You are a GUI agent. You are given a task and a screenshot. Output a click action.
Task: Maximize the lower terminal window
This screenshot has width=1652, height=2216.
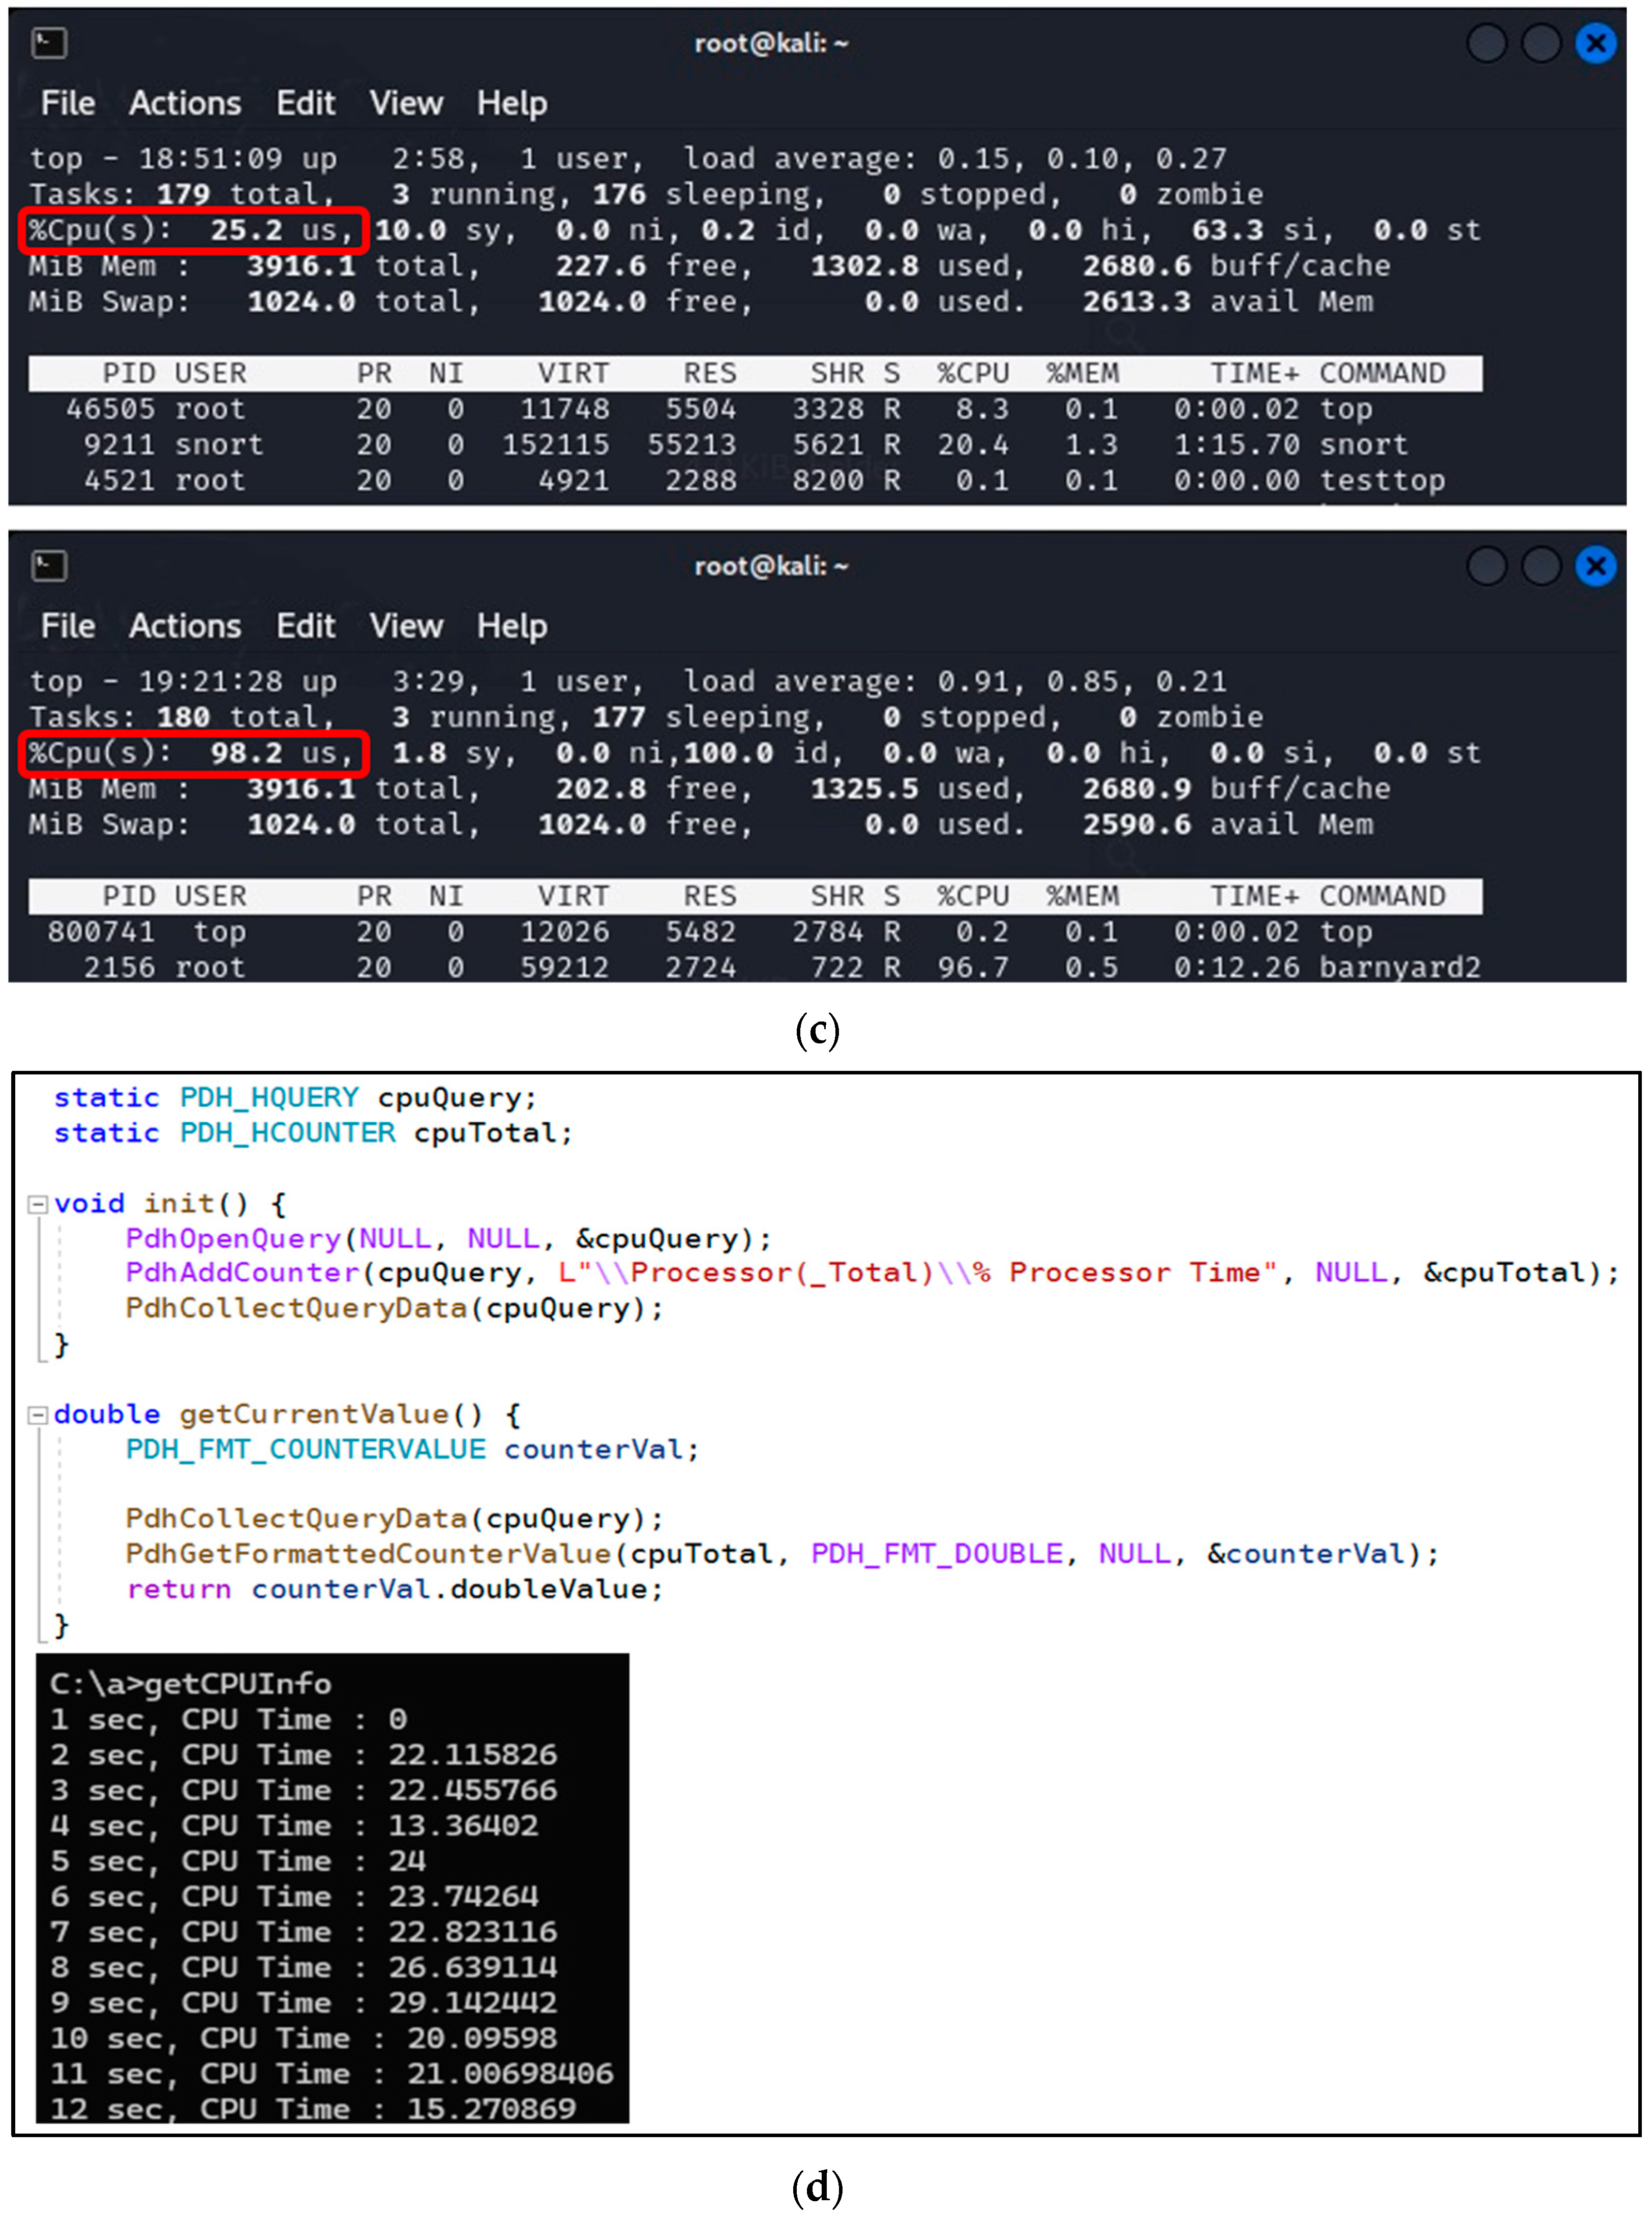[1540, 566]
